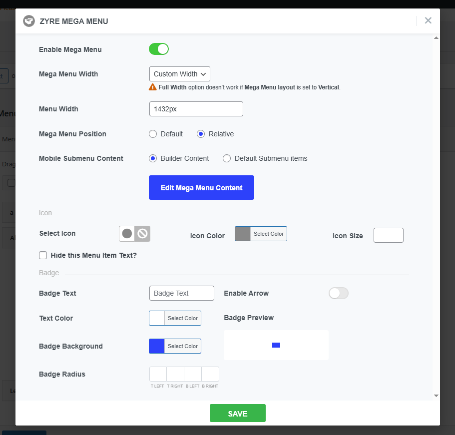Click Edit Mega Menu Content button
The height and width of the screenshot is (435, 455).
(x=201, y=188)
